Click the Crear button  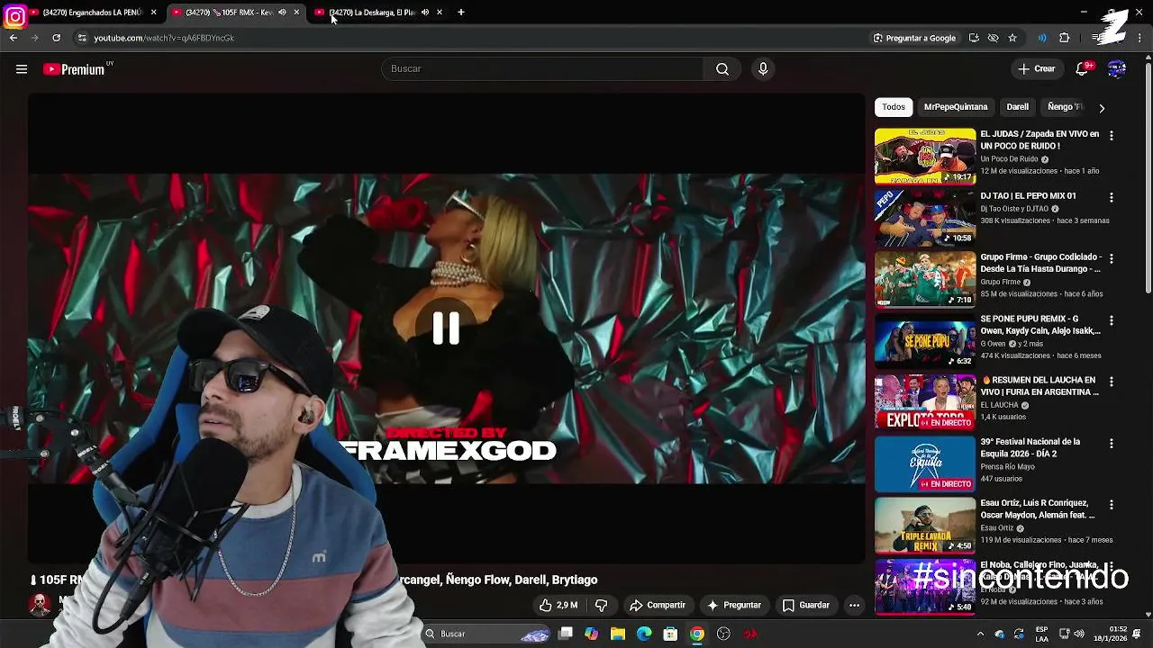(1037, 69)
